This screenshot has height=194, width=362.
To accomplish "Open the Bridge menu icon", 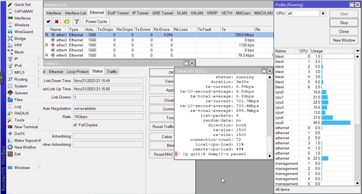I will [x=10, y=39].
